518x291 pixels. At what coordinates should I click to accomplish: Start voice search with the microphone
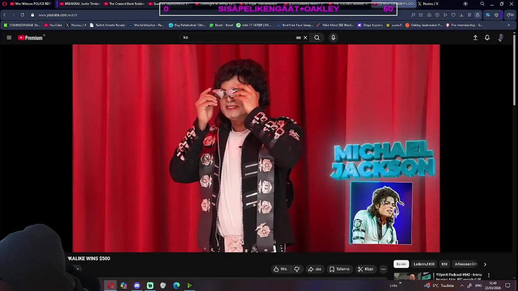point(333,38)
